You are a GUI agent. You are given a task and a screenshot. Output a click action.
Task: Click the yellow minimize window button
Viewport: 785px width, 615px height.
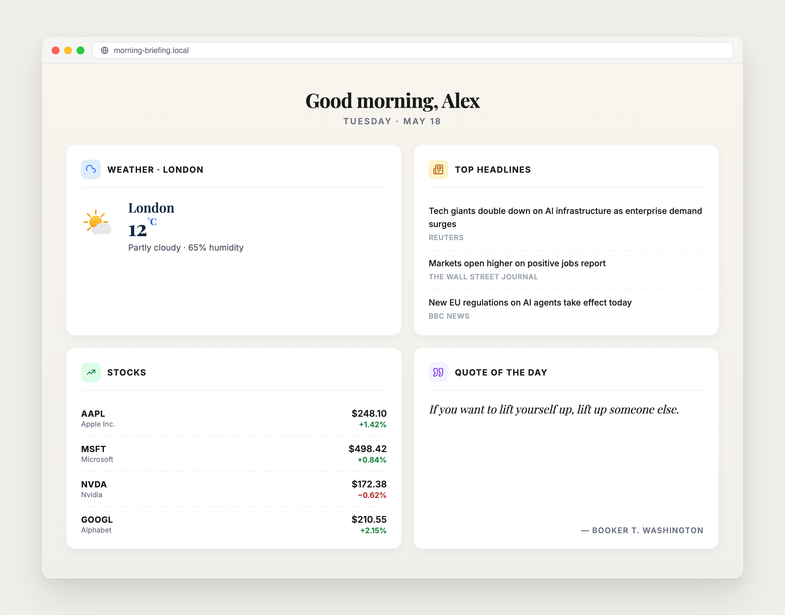pos(68,50)
